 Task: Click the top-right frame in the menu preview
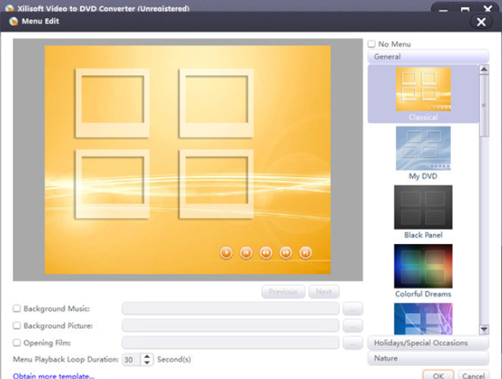pyautogui.click(x=216, y=103)
